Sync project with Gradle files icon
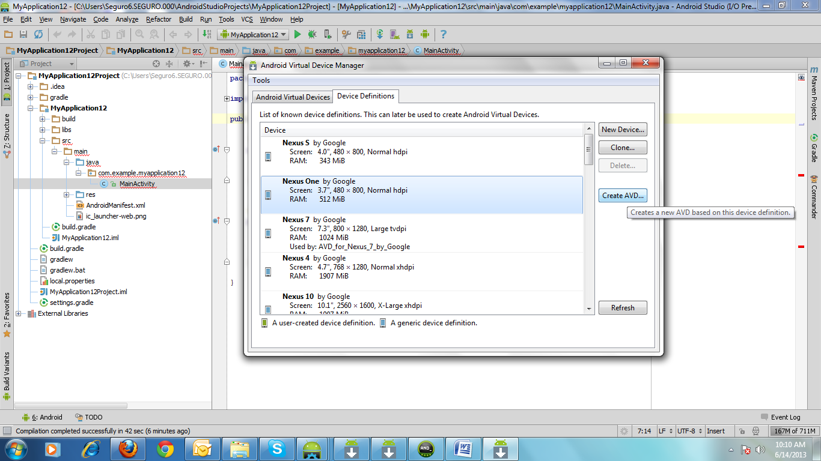821x461 pixels. click(x=380, y=34)
